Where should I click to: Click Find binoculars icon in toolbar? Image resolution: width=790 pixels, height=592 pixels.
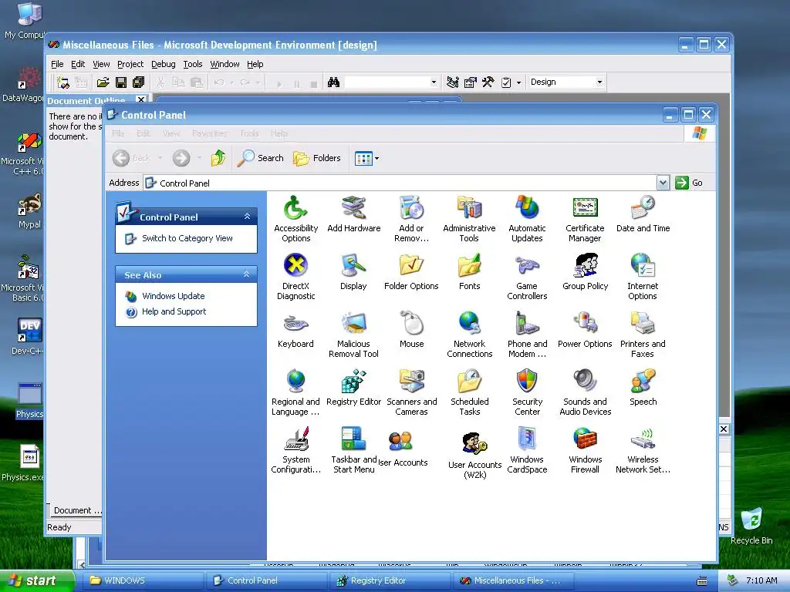(333, 82)
